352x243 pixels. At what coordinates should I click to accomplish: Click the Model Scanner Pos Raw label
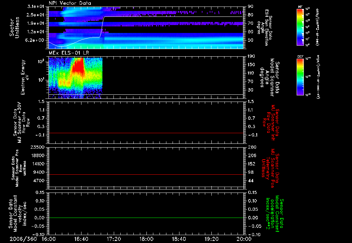(19, 168)
